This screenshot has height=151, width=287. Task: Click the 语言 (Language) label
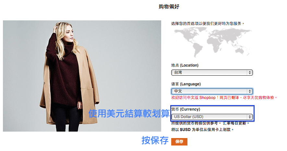pos(186,84)
